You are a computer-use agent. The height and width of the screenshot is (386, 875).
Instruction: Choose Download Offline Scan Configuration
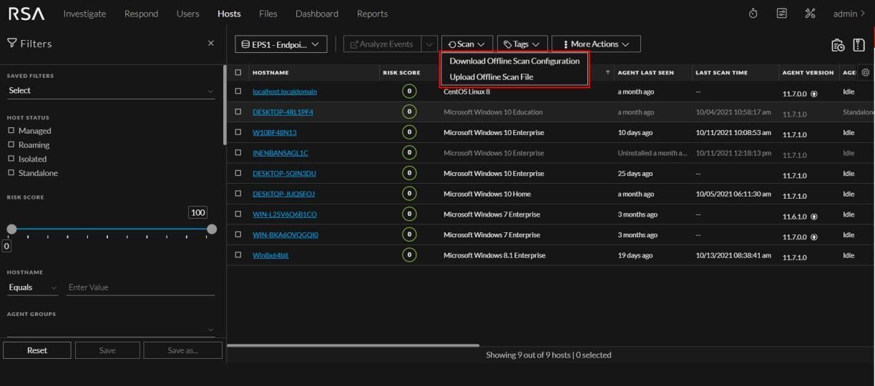[x=514, y=61]
